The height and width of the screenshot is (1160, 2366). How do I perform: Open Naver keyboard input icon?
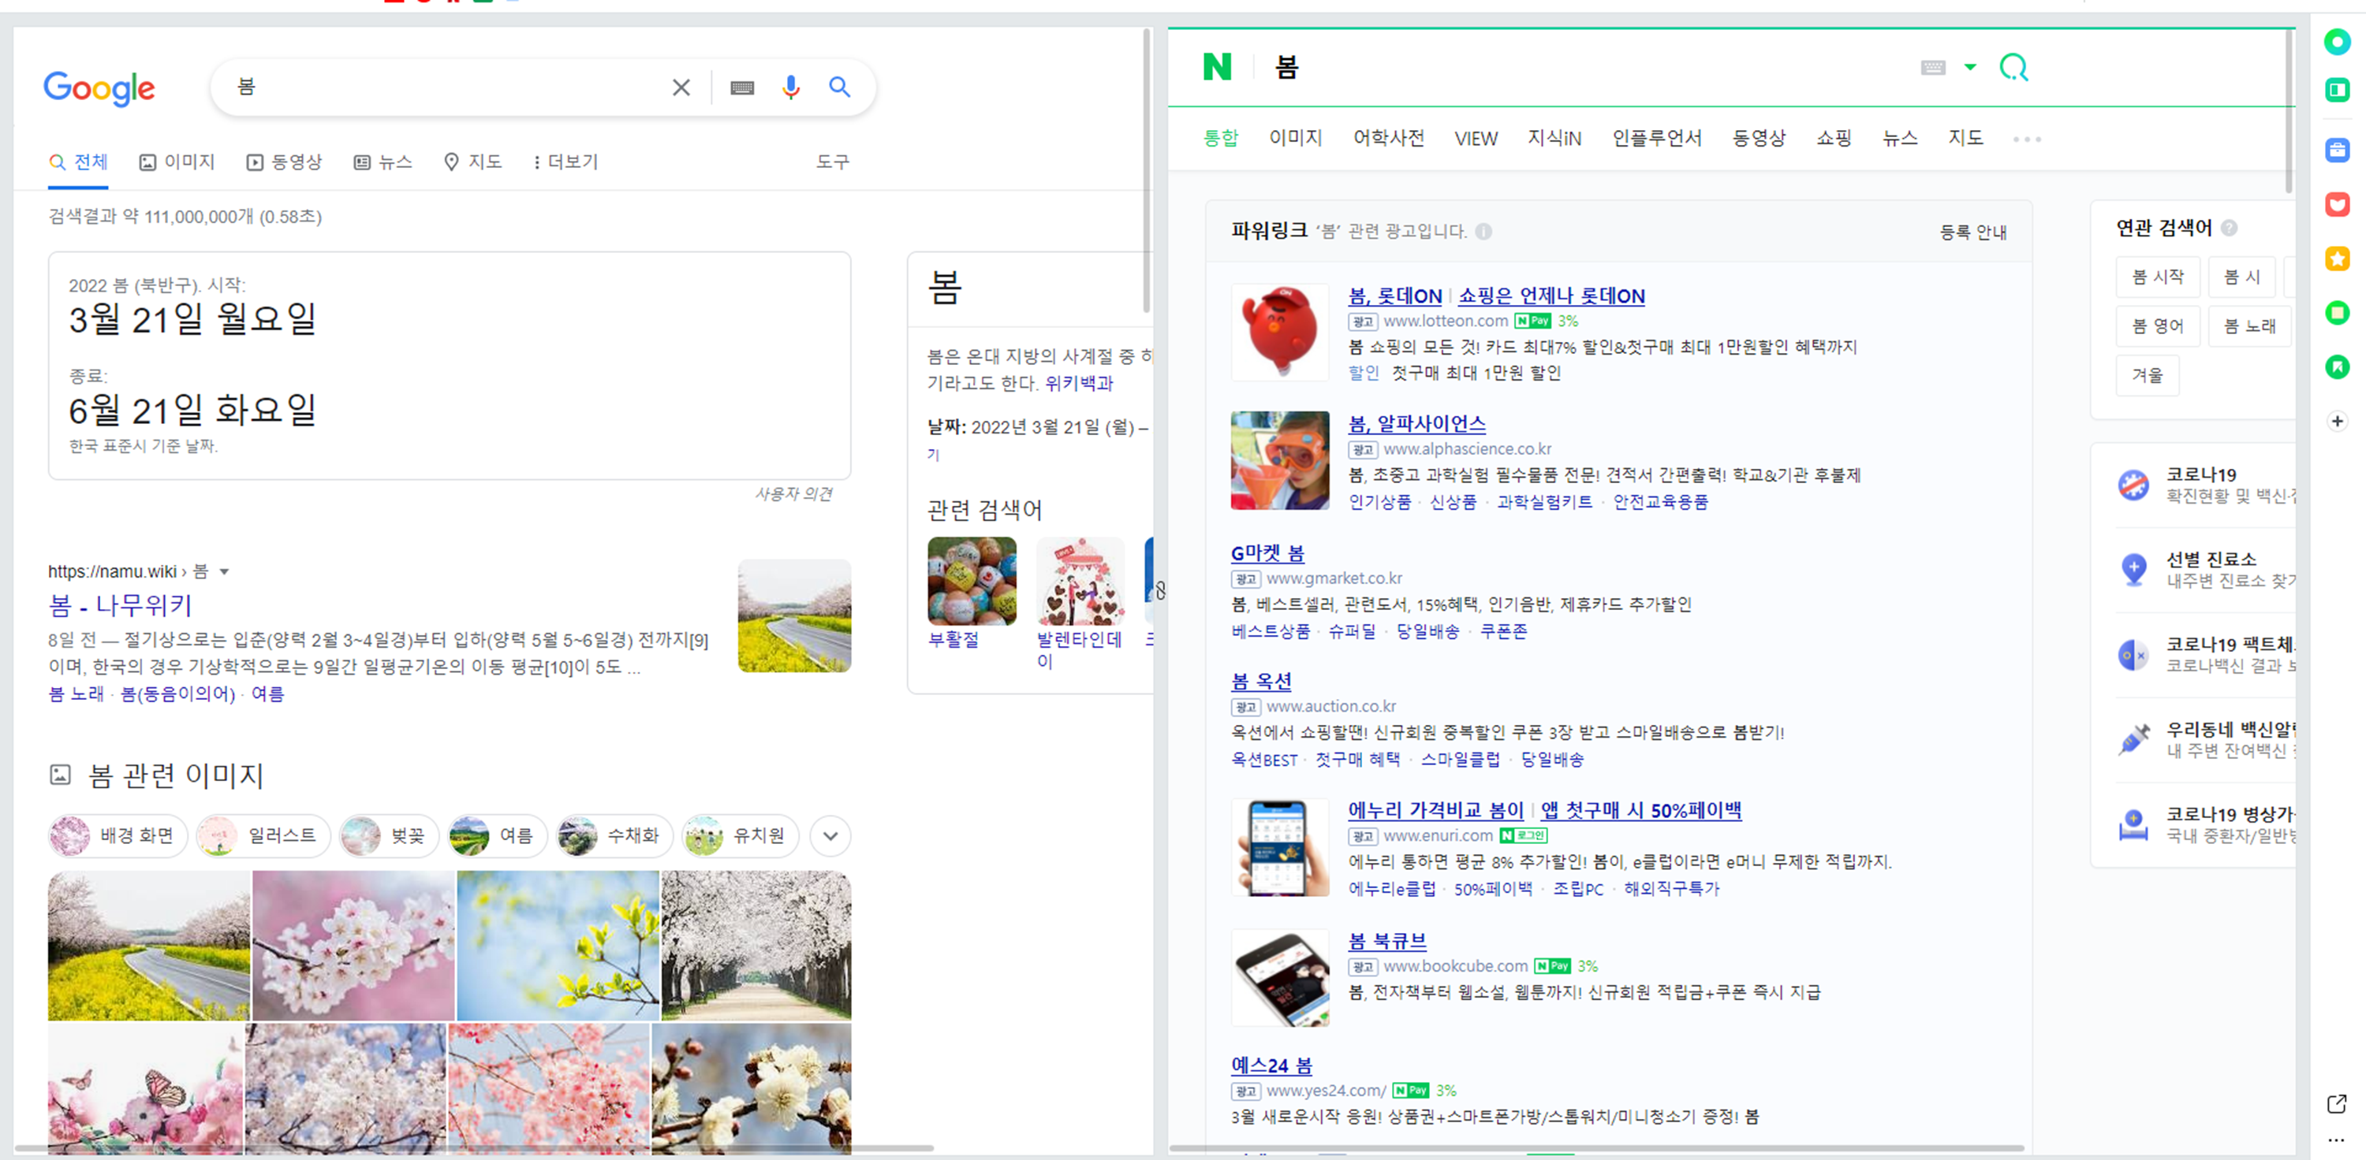1932,67
